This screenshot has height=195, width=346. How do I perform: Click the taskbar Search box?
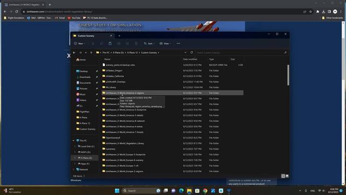(x=141, y=191)
